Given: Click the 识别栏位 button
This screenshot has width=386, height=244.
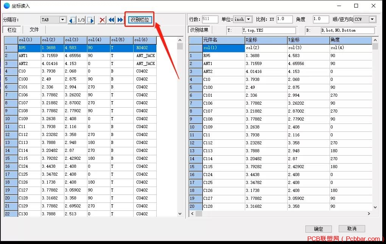Looking at the screenshot, I should click(140, 20).
